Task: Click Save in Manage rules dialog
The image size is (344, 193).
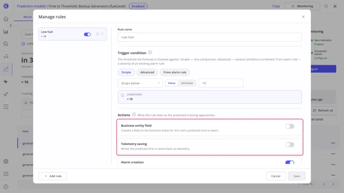Action: [297, 176]
